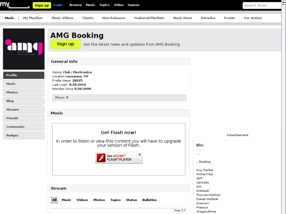Click the last login date 9/29/2010
Screen dimensions: 286x214
(x=77, y=85)
